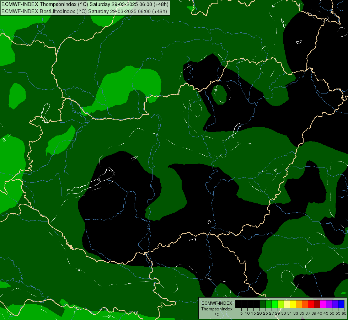
Task: Select the indigo 50-55 legend swatch
Action: coord(335,304)
